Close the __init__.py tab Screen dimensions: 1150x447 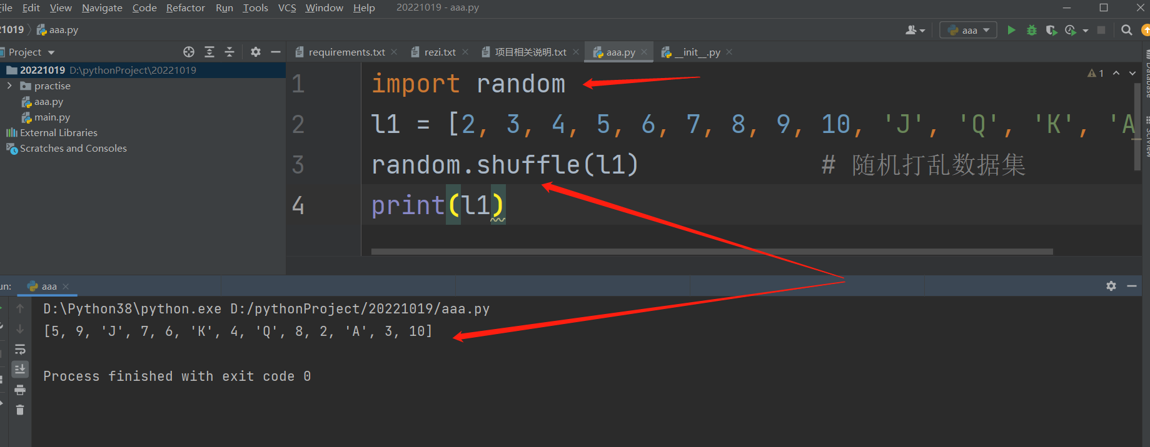(729, 52)
